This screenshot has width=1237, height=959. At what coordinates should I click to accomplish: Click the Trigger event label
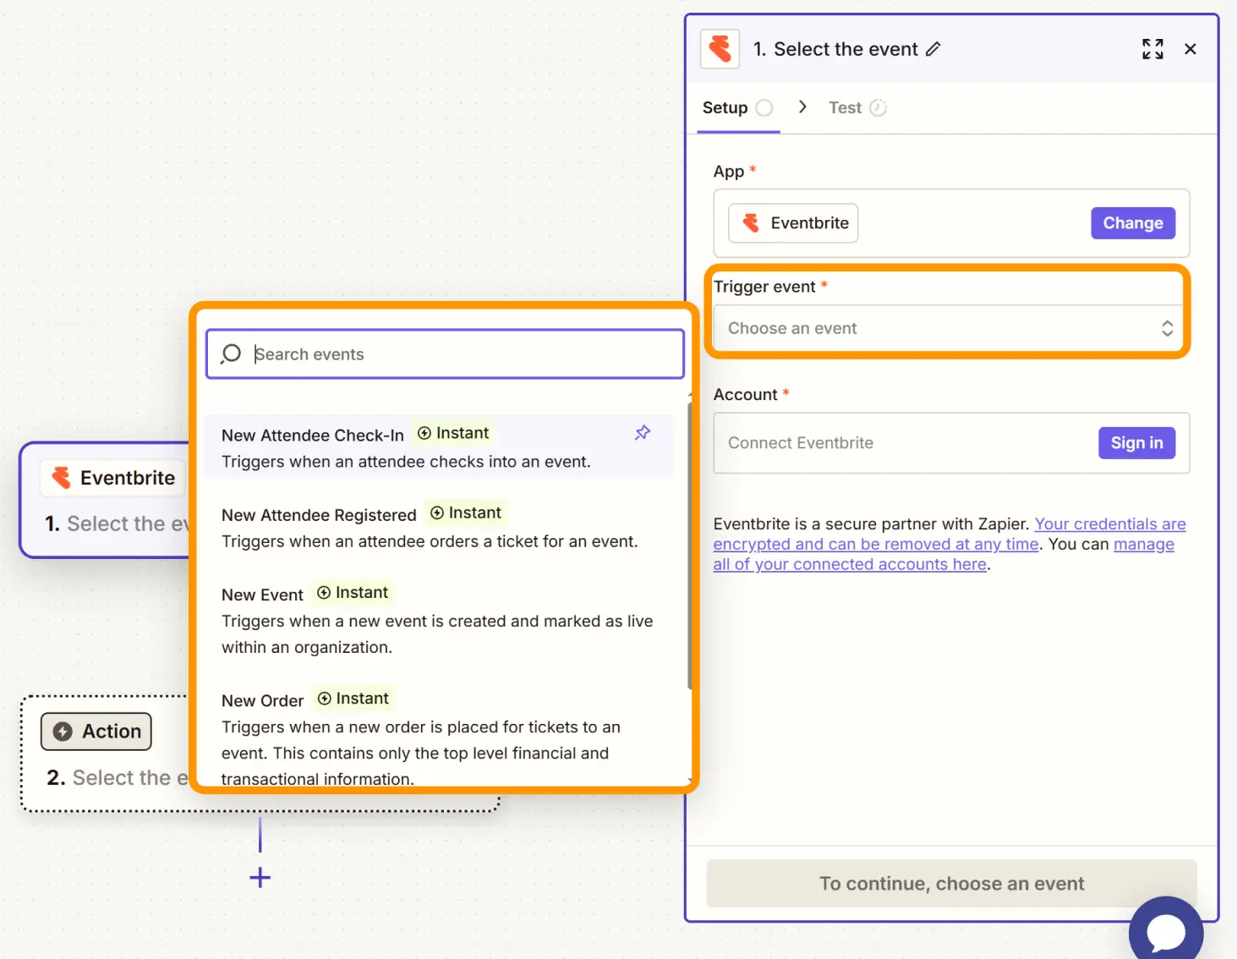coord(764,287)
